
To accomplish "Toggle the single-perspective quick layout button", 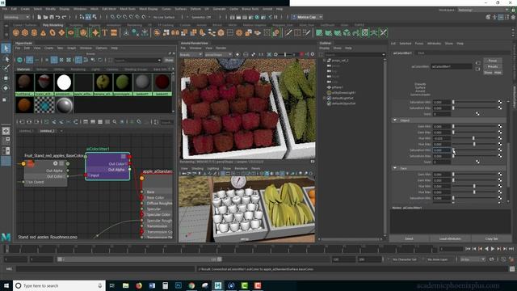I will [x=6, y=131].
